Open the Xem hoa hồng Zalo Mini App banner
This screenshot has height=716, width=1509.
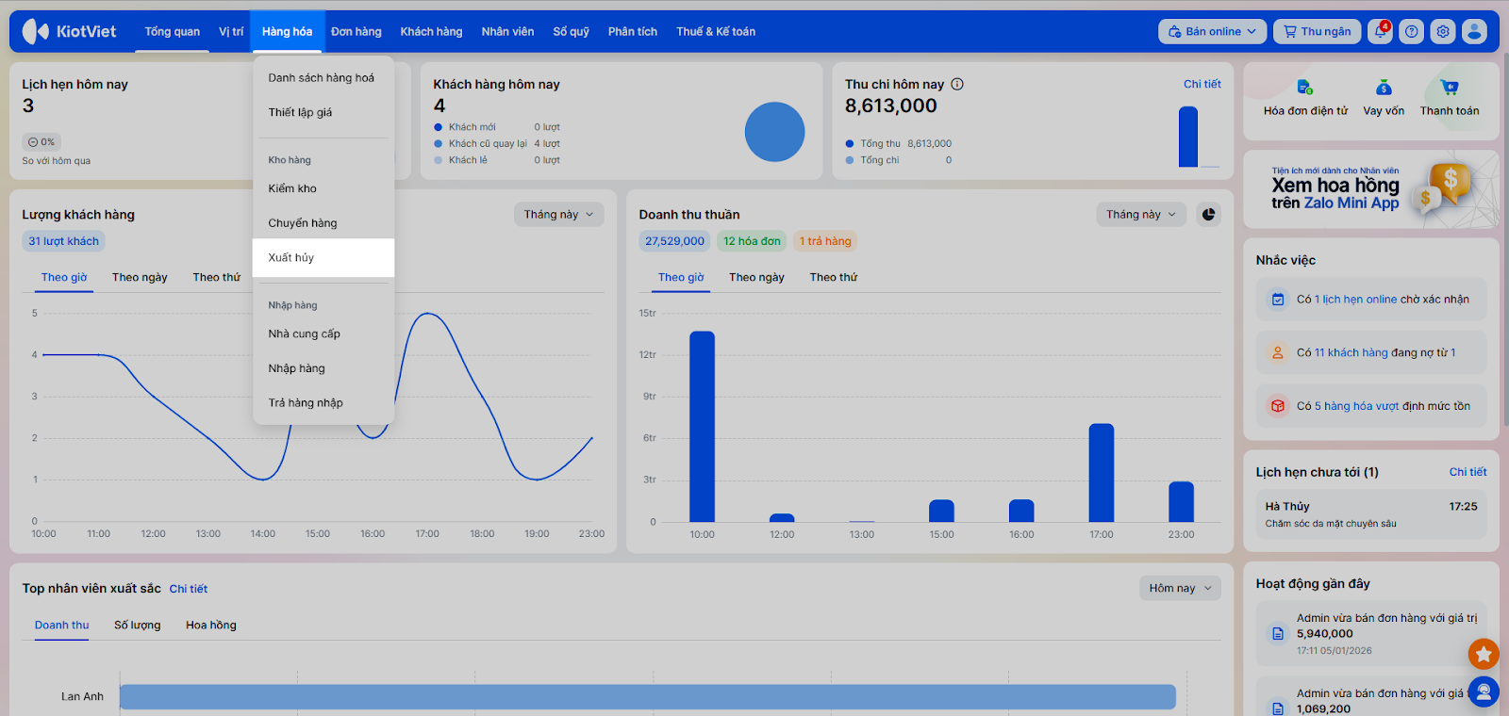point(1371,189)
